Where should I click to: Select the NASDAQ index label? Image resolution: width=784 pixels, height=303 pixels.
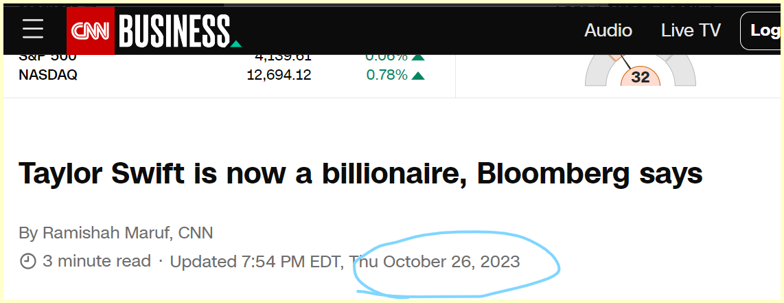click(48, 75)
